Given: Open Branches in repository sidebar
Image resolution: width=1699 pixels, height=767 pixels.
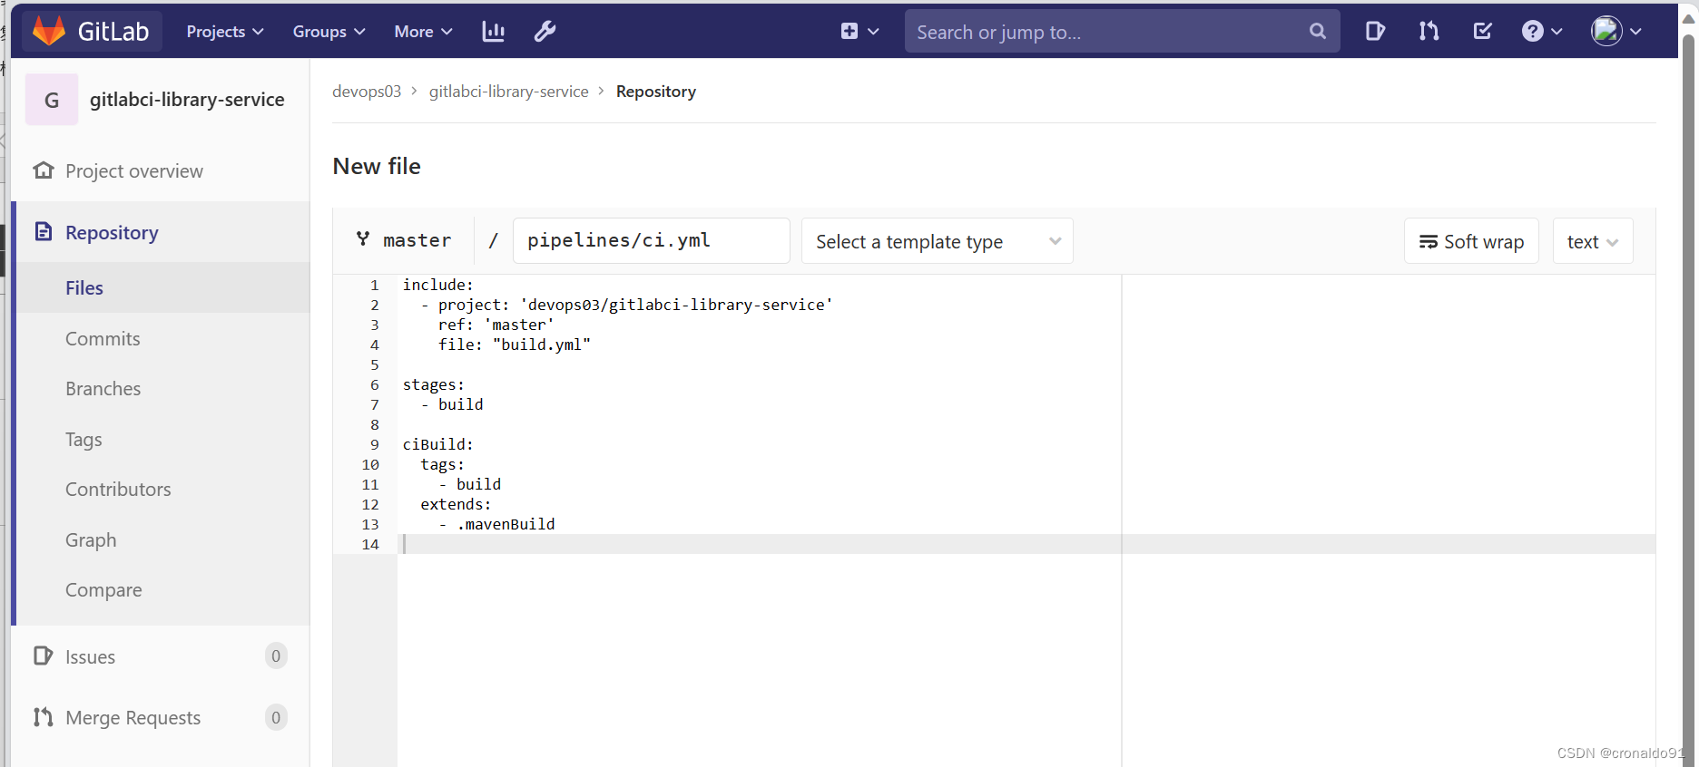Looking at the screenshot, I should (x=103, y=389).
